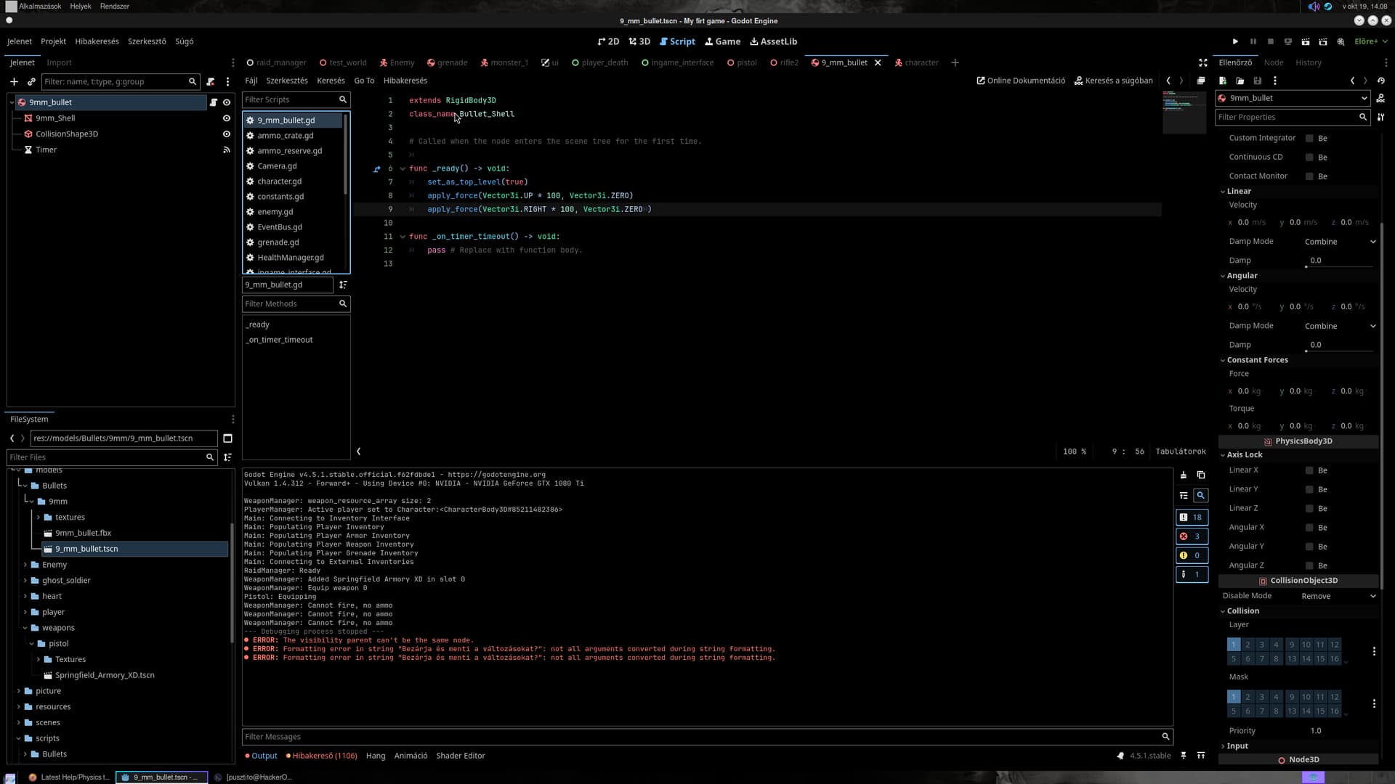This screenshot has height=784, width=1395.
Task: Toggle distraction-free mode
Action: pos(1202,62)
